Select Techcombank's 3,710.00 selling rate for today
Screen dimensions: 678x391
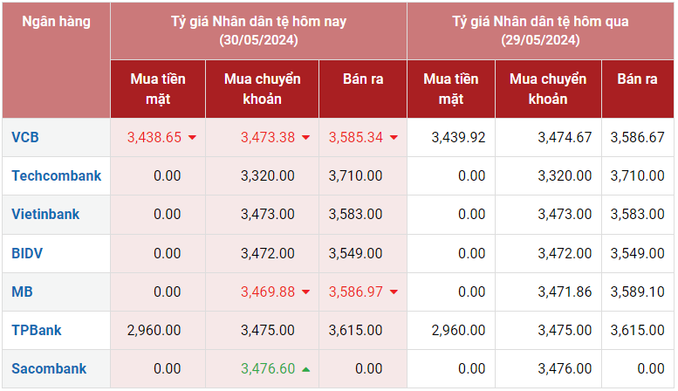[x=355, y=175]
